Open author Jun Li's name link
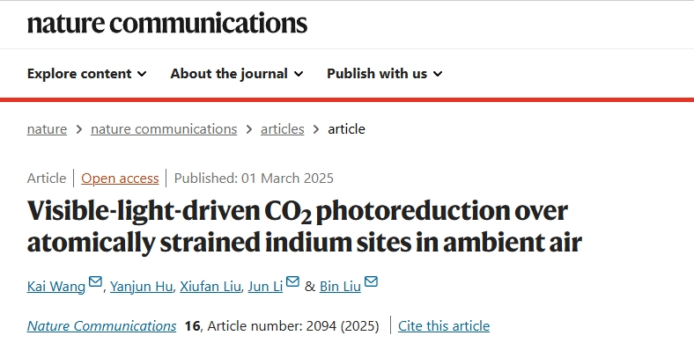Viewport: 694px width, 350px height. [265, 287]
